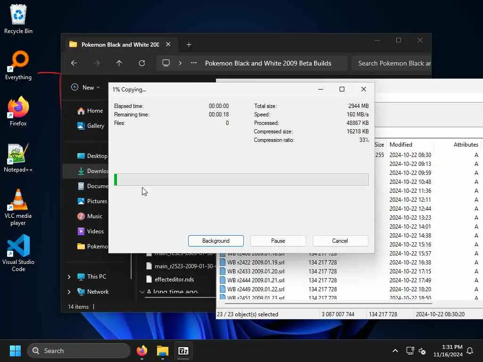The image size is (483, 362).
Task: Collapse the 'A long time ago' group
Action: tap(142, 291)
